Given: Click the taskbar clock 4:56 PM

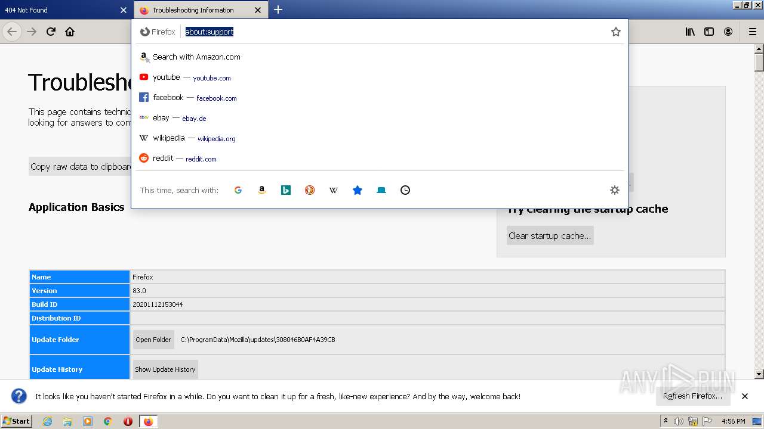Looking at the screenshot, I should click(734, 421).
